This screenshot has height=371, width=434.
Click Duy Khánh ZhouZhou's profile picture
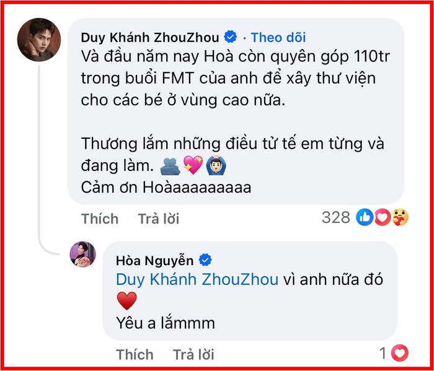point(39,40)
